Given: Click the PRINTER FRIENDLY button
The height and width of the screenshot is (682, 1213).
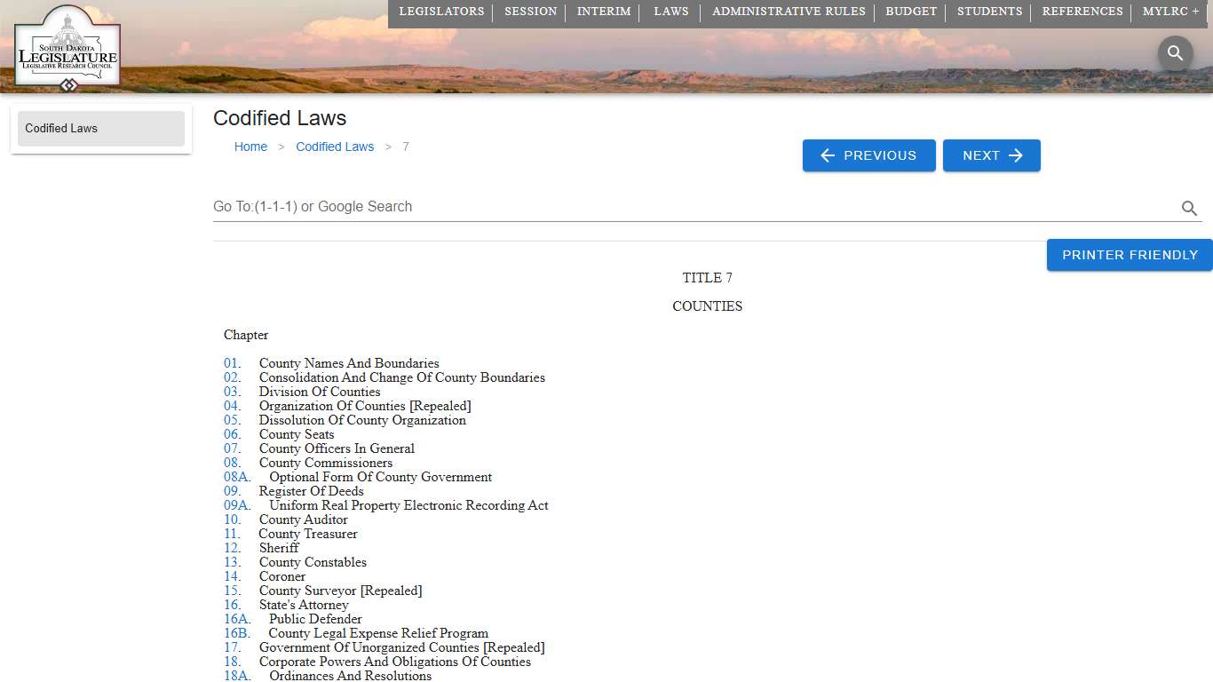Looking at the screenshot, I should pos(1129,255).
